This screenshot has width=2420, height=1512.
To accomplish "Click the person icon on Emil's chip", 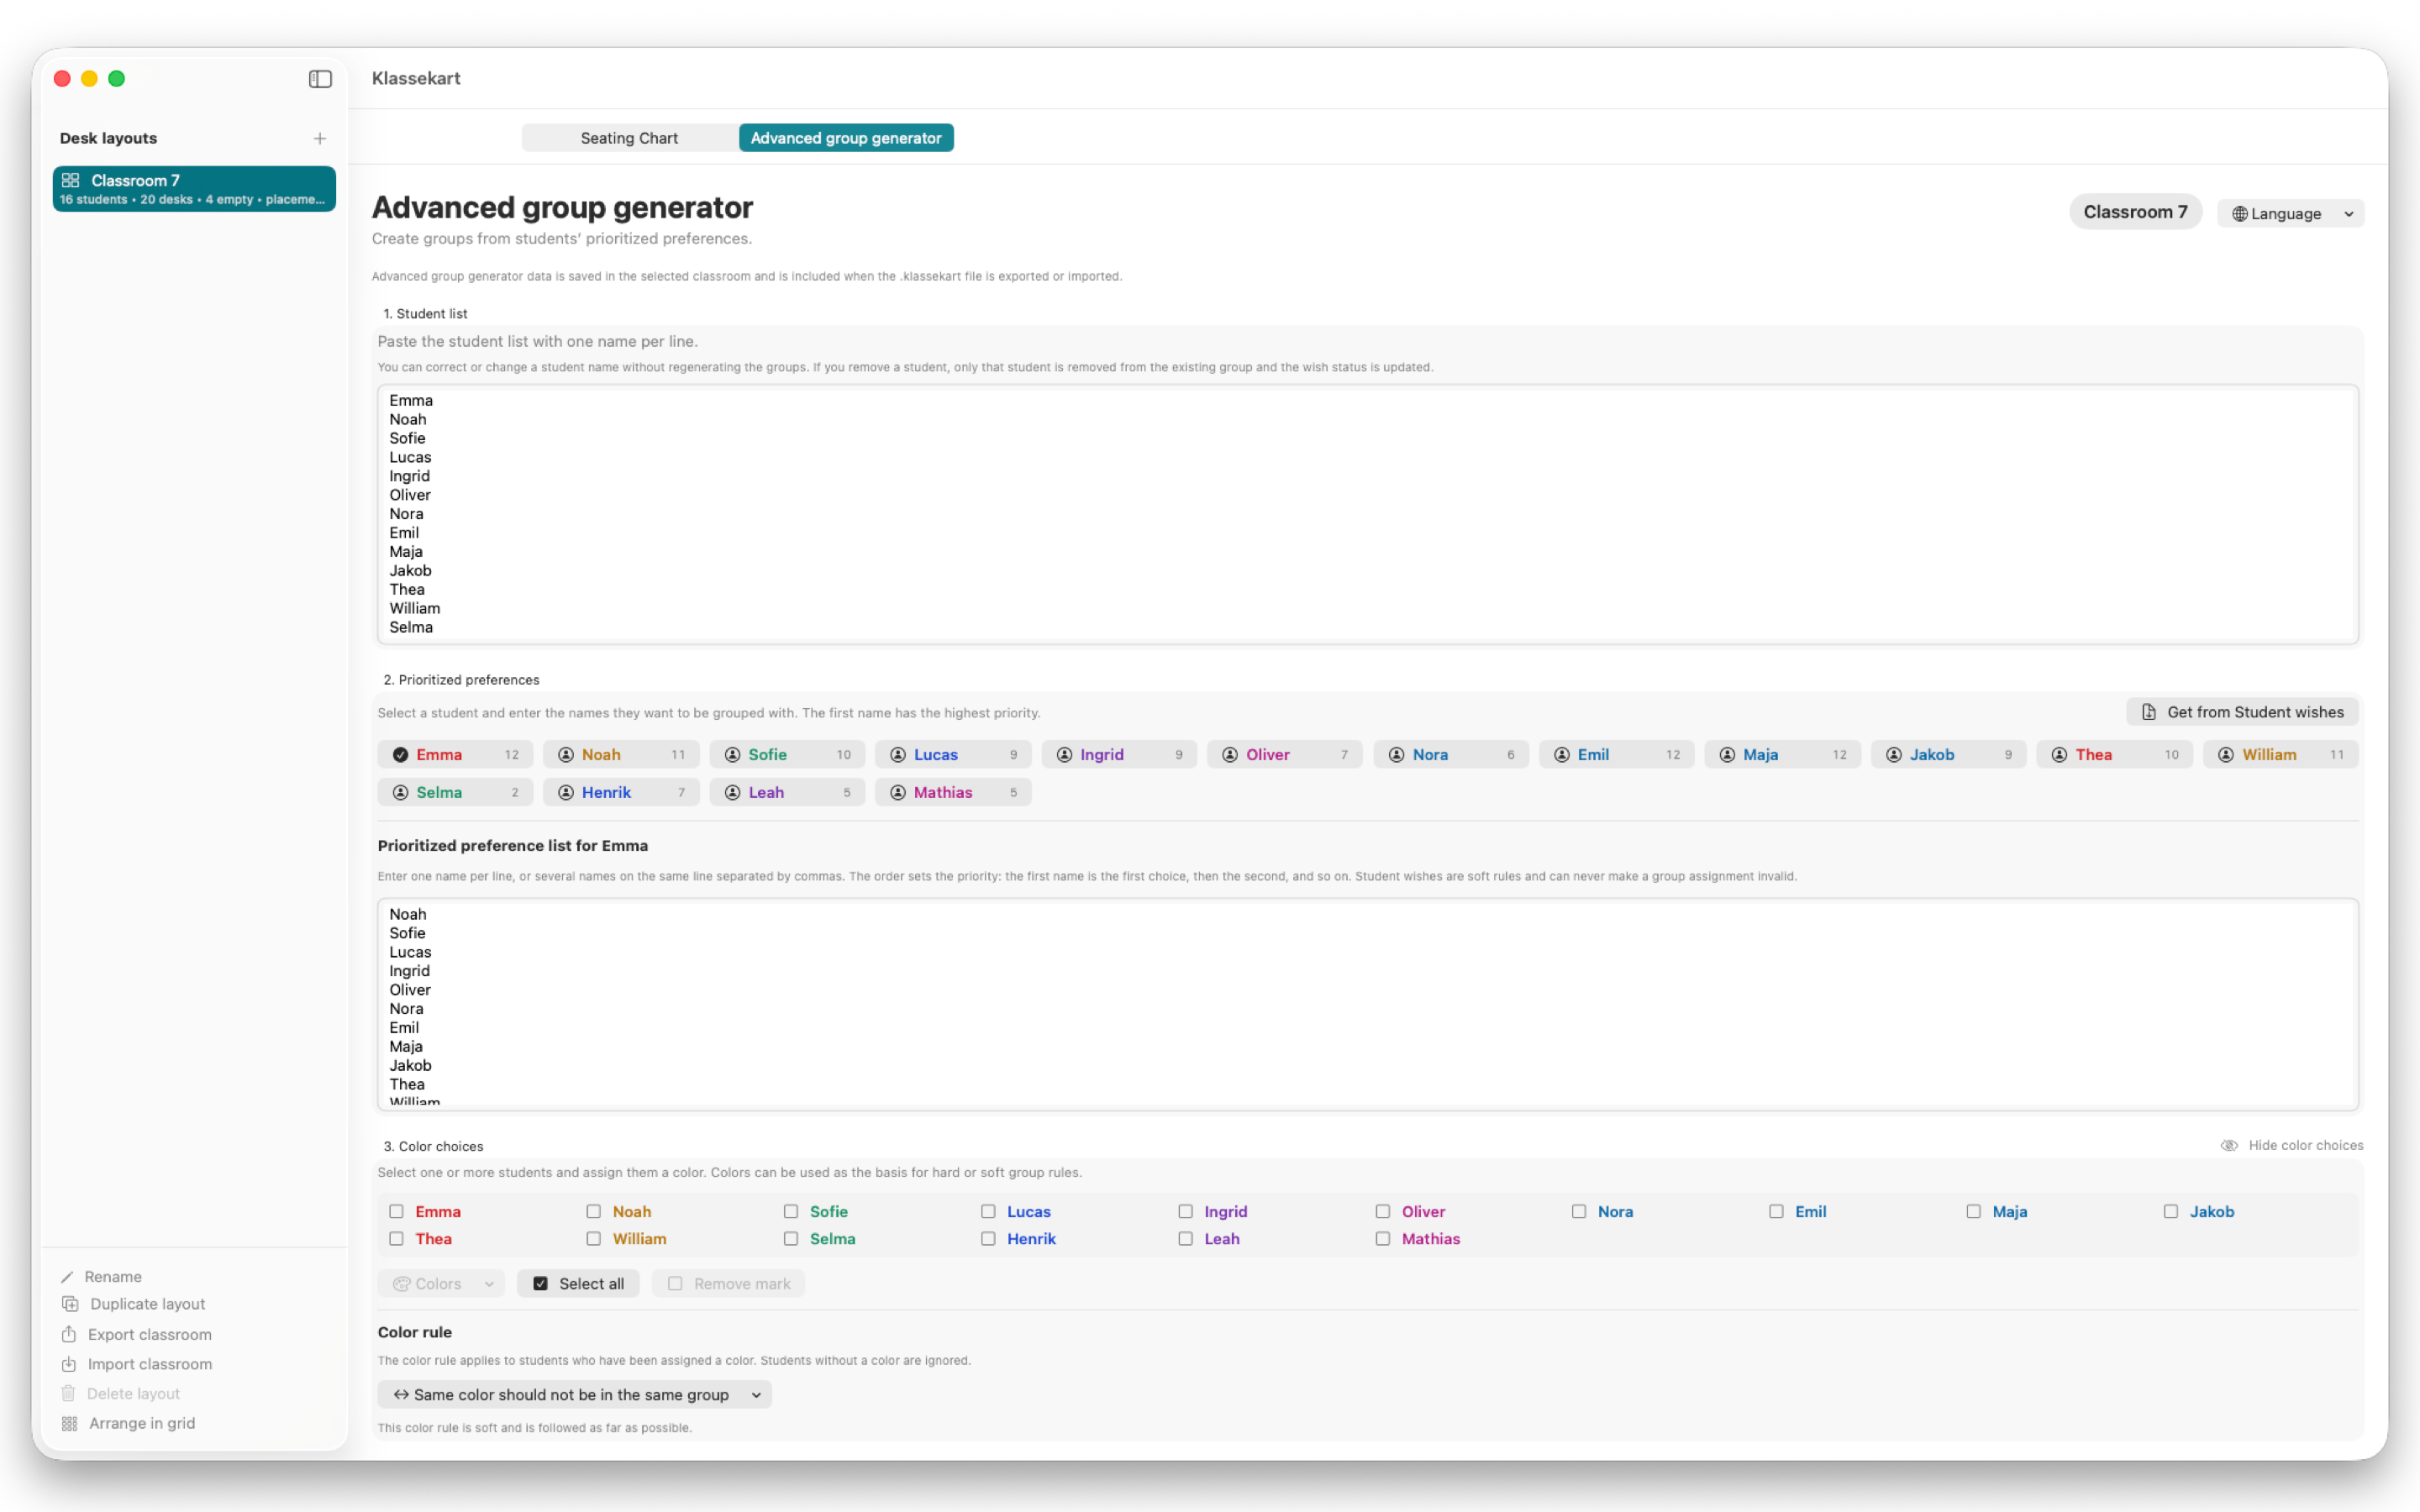I will [1562, 755].
